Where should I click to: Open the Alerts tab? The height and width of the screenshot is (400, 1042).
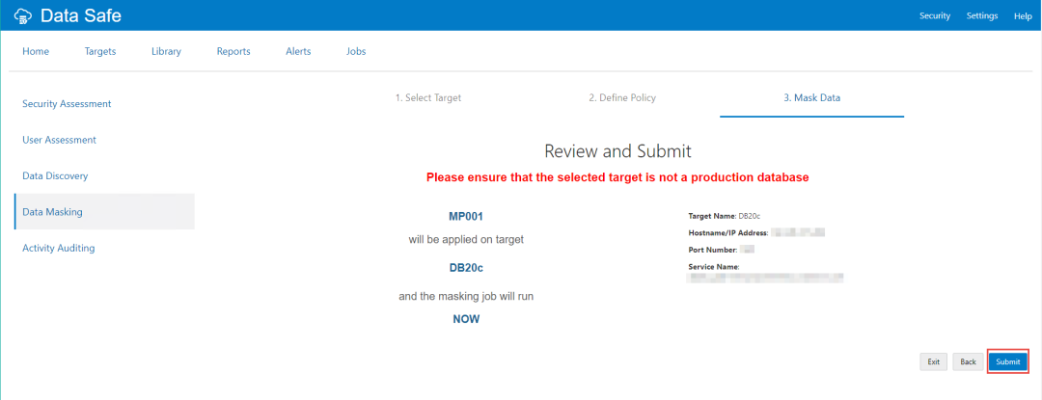(x=298, y=51)
